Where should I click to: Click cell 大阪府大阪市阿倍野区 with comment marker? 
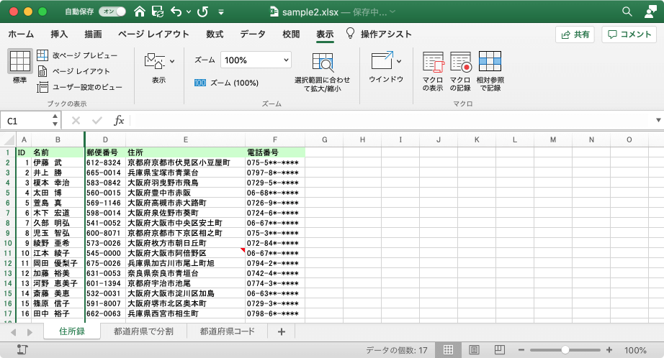[x=186, y=253]
